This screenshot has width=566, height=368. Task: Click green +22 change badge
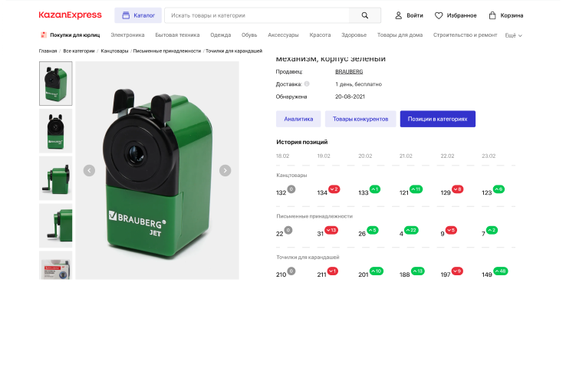411,230
